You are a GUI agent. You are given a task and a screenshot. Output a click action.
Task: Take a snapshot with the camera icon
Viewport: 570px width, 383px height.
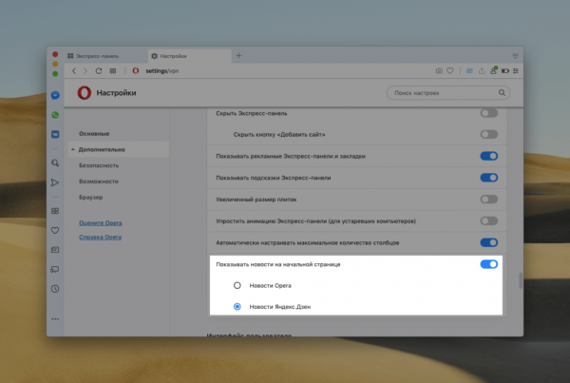439,71
